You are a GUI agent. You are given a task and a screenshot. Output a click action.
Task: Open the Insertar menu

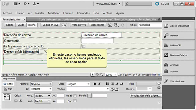click(40, 13)
